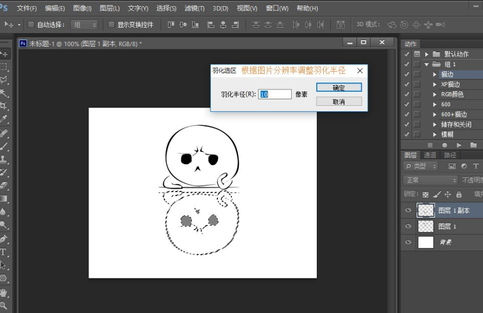Image resolution: width=483 pixels, height=313 pixels.
Task: Switch to the 通道 tab
Action: click(x=430, y=155)
